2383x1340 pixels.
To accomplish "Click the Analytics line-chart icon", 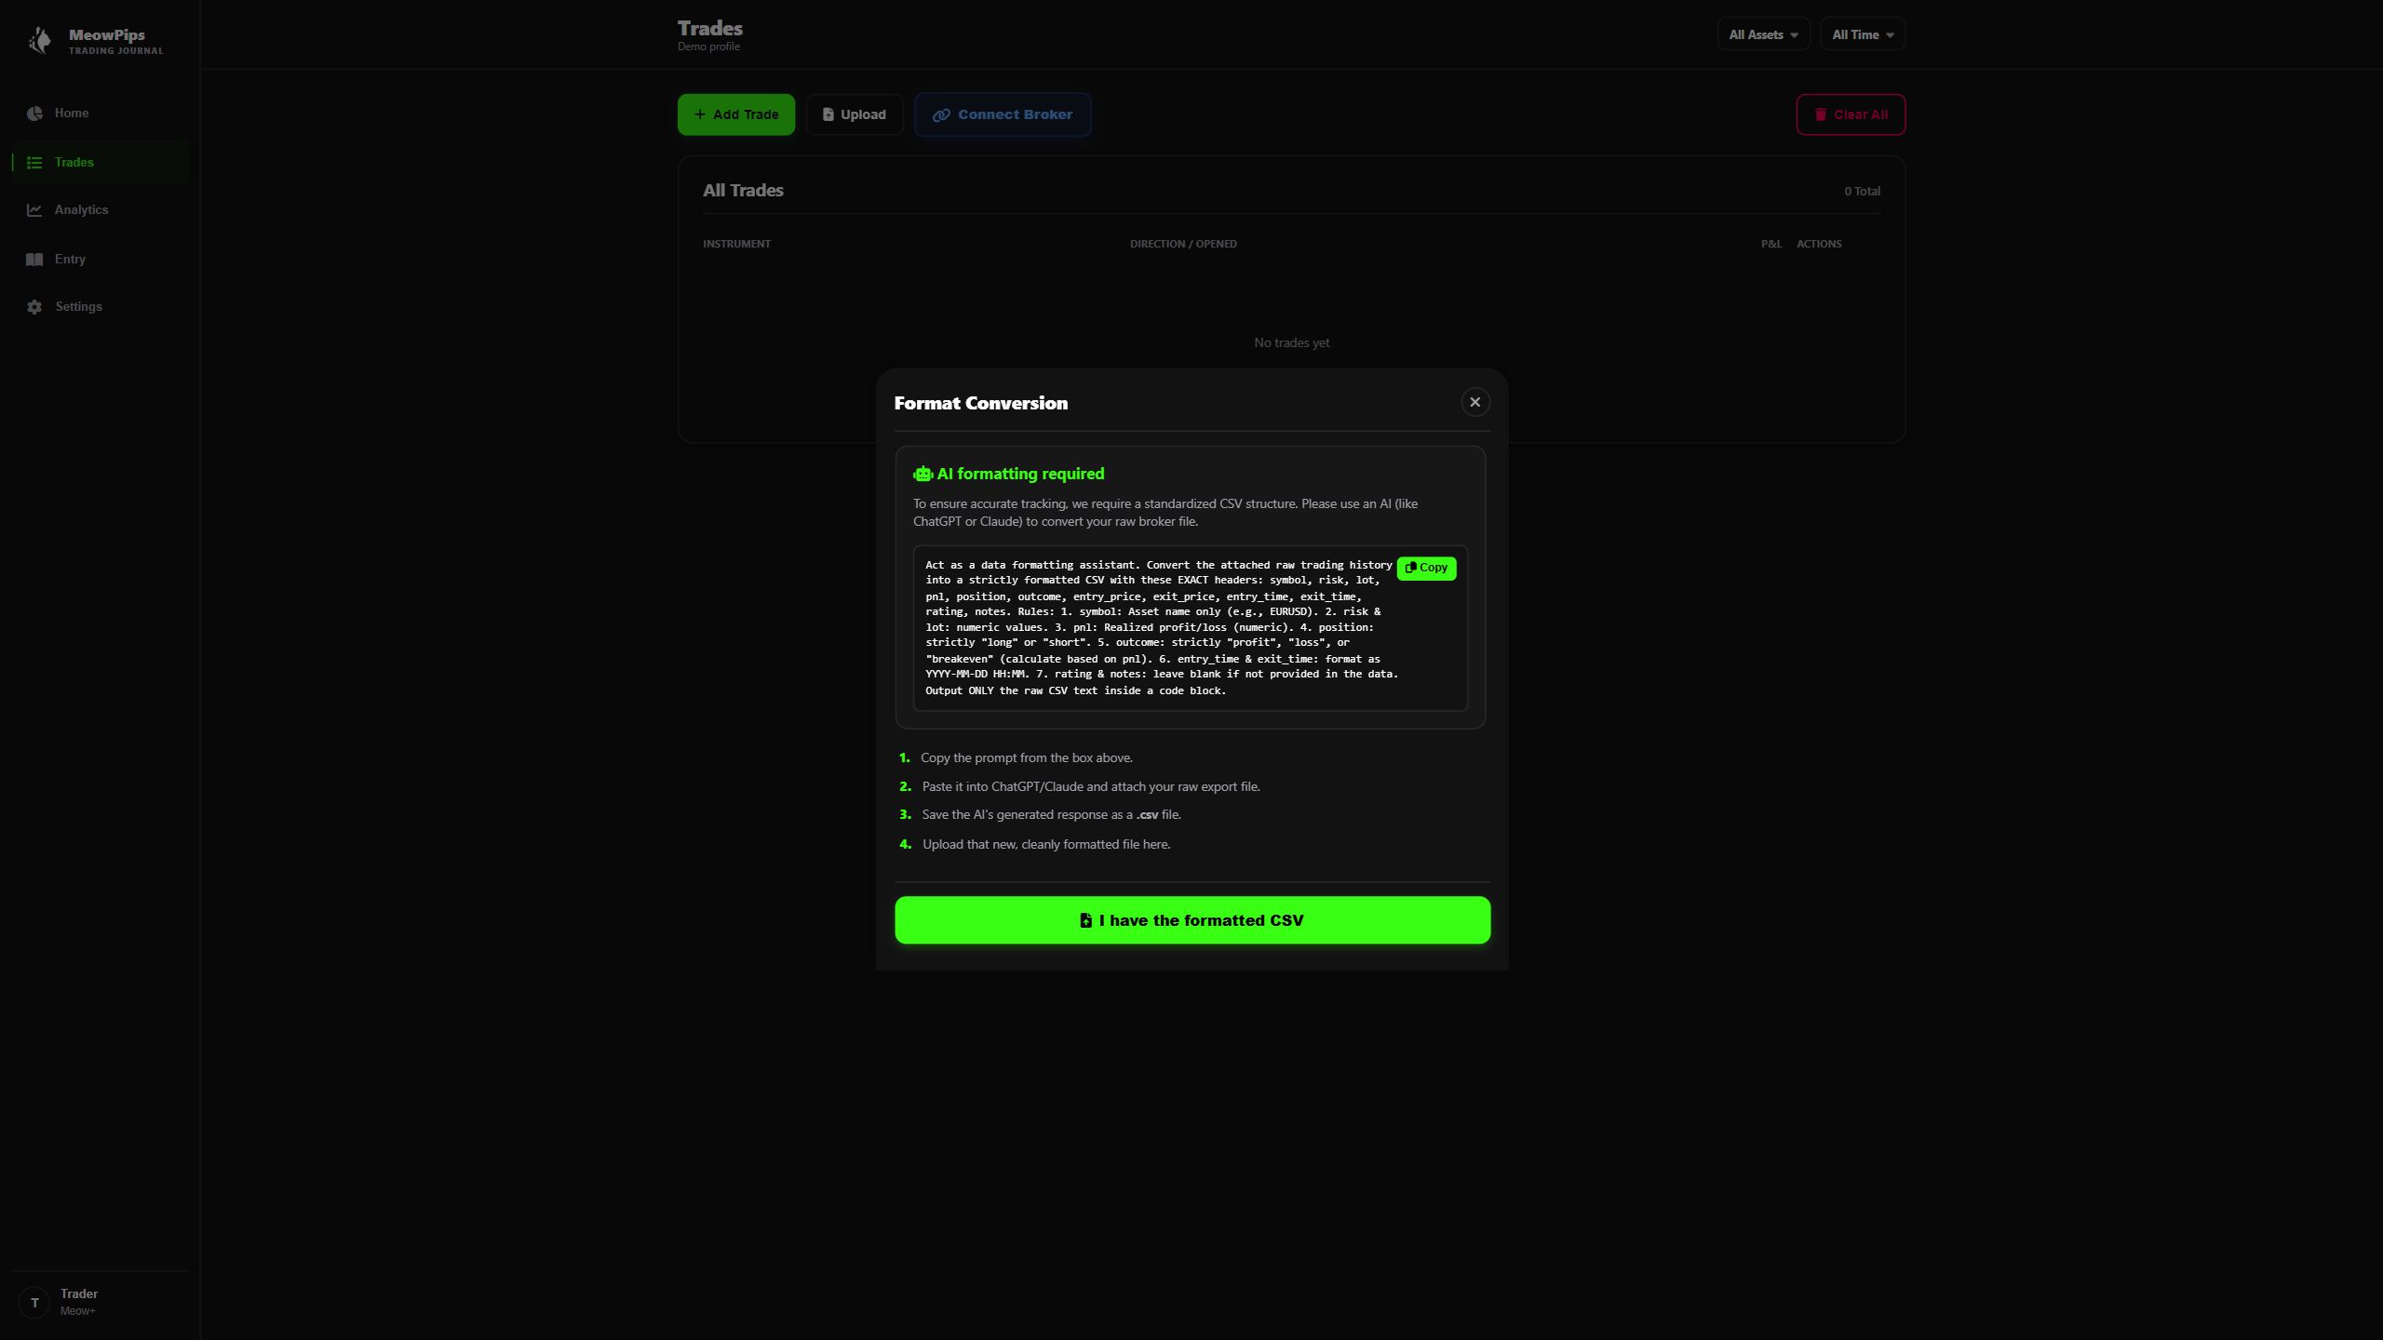I will pos(34,210).
